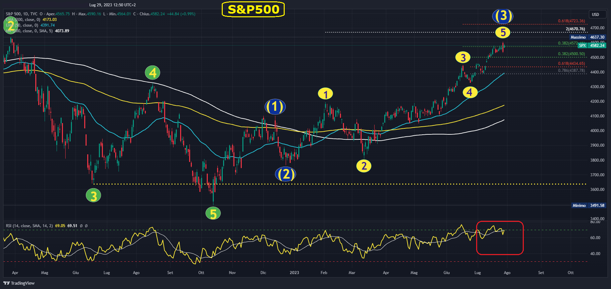Open the USD currency selector
Viewport: 611px width, 289px height.
(597, 14)
